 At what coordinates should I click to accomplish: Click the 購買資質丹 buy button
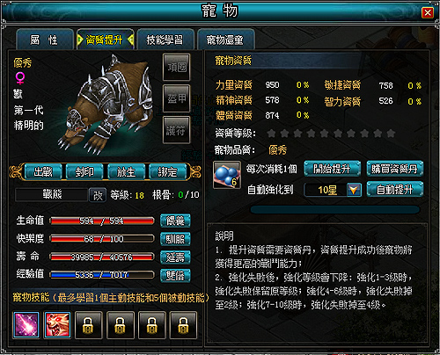(x=395, y=169)
